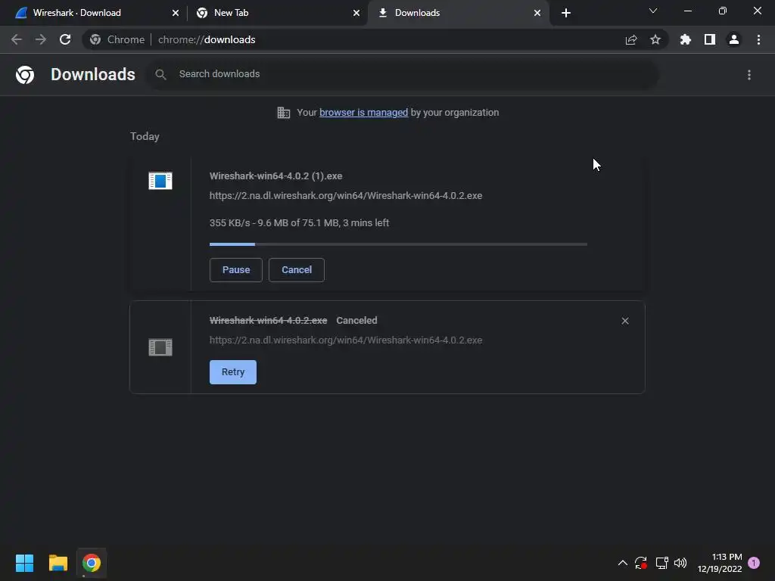
Task: Retry the canceled Wireshark download
Action: [233, 372]
